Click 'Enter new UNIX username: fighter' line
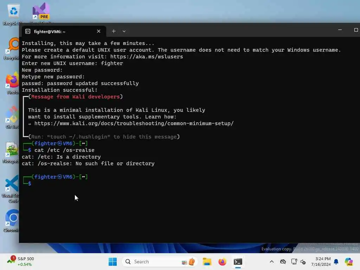Screen dimensions: 360x270 tap(72, 63)
